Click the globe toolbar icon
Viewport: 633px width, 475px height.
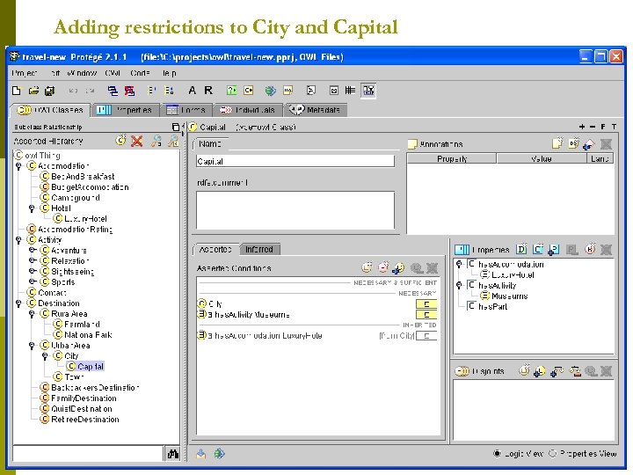click(271, 91)
